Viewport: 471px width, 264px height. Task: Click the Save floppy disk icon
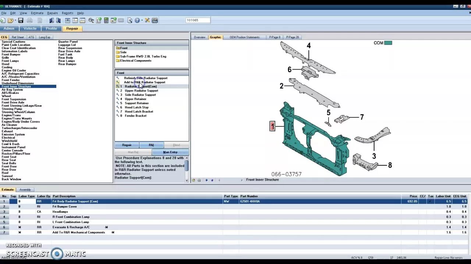[x=21, y=21]
